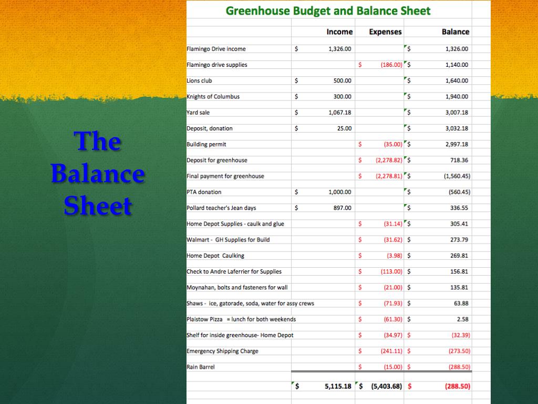Click the 'Knights of Columbus' row label
Viewport: 538px width, 404px height.
pos(213,97)
